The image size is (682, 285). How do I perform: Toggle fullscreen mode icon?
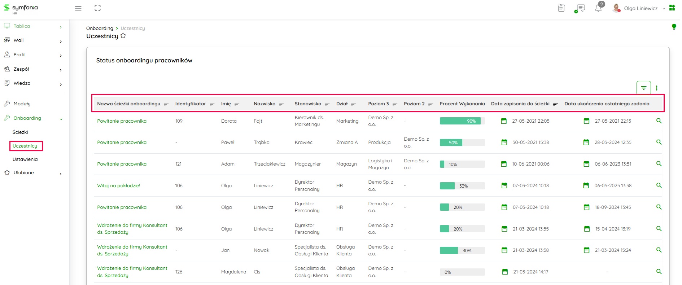coord(97,8)
